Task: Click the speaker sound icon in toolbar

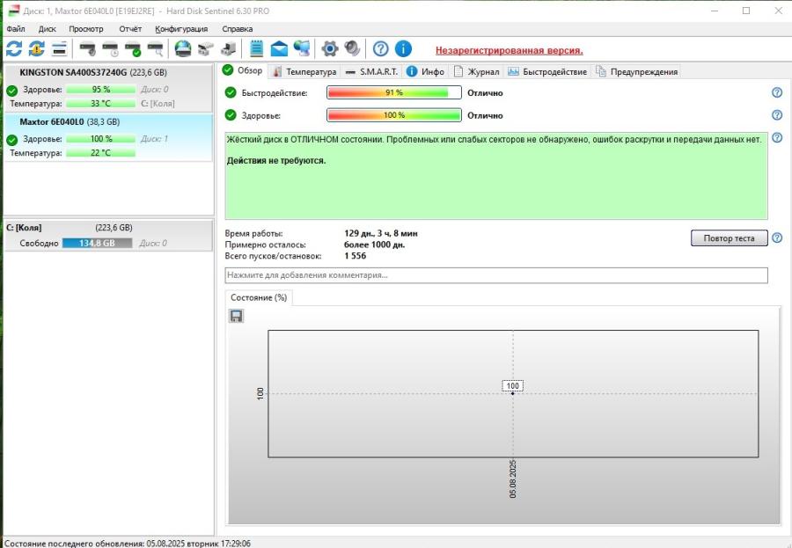Action: click(x=352, y=48)
